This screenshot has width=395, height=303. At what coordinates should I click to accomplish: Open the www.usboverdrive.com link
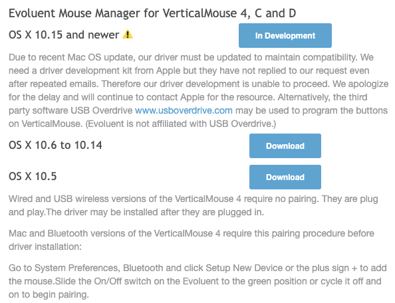[x=184, y=110]
